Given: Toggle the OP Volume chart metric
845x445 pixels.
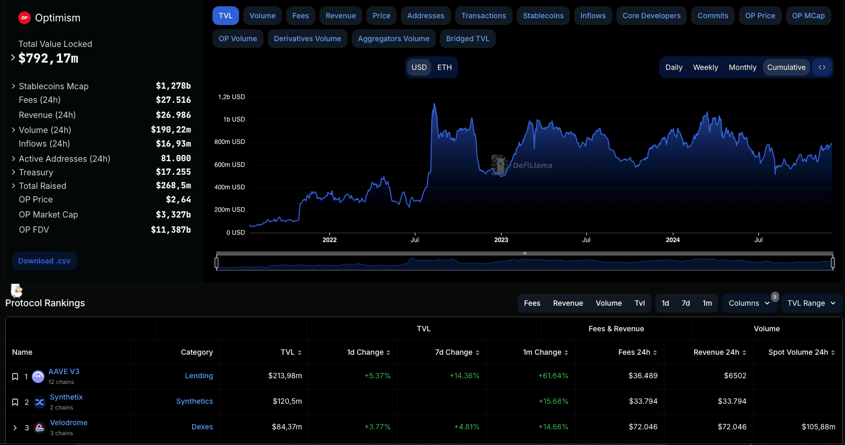Looking at the screenshot, I should [x=238, y=39].
